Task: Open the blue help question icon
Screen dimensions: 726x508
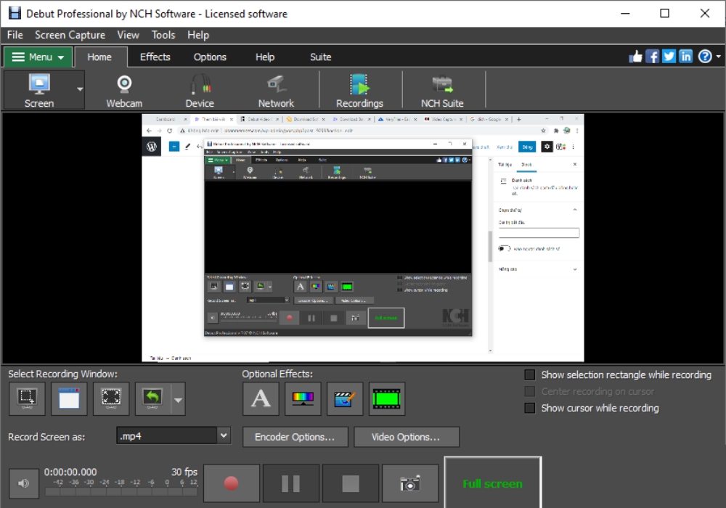Action: pos(705,57)
